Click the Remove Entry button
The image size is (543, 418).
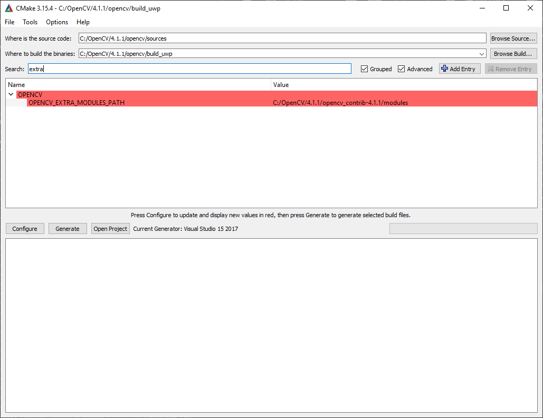tap(511, 69)
